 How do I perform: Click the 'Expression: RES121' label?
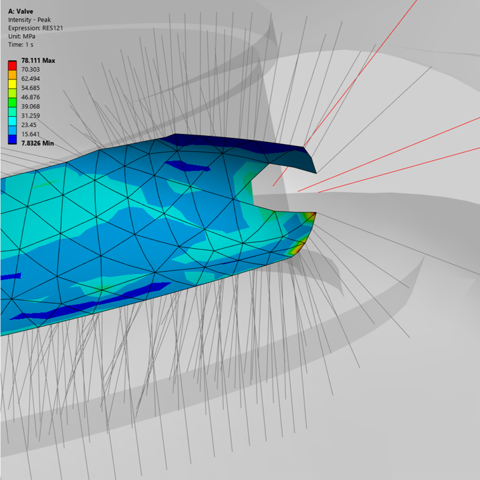click(x=36, y=28)
